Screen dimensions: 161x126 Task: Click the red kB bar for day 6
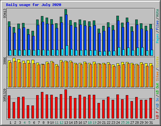click(x=33, y=112)
